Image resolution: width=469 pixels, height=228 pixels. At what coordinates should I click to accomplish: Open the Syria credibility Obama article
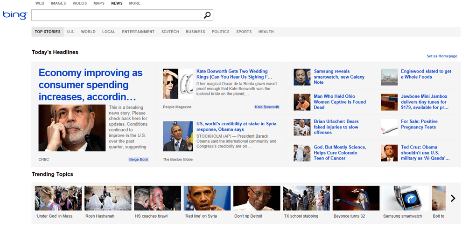click(x=236, y=127)
